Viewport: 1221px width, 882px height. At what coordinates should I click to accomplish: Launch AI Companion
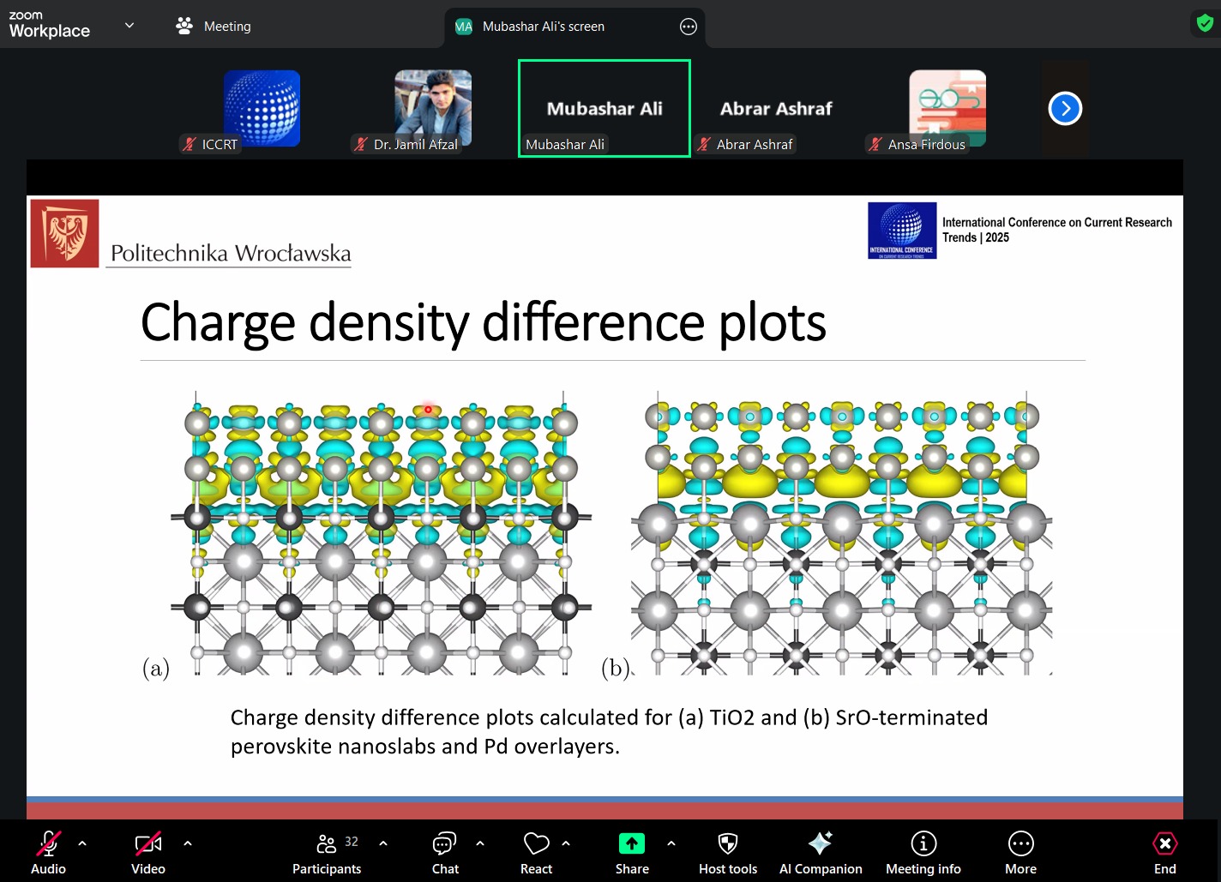pos(821,853)
